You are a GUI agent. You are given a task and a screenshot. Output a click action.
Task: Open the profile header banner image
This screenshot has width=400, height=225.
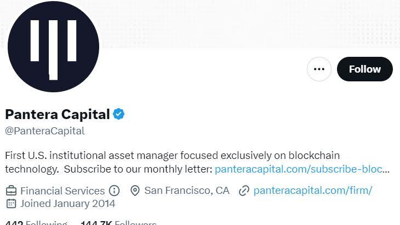coord(249,24)
